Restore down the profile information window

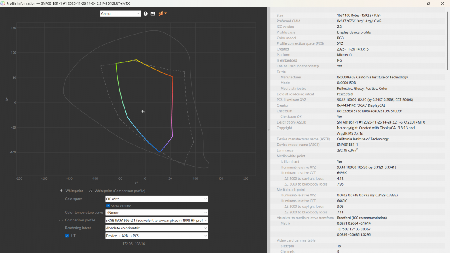click(x=428, y=3)
